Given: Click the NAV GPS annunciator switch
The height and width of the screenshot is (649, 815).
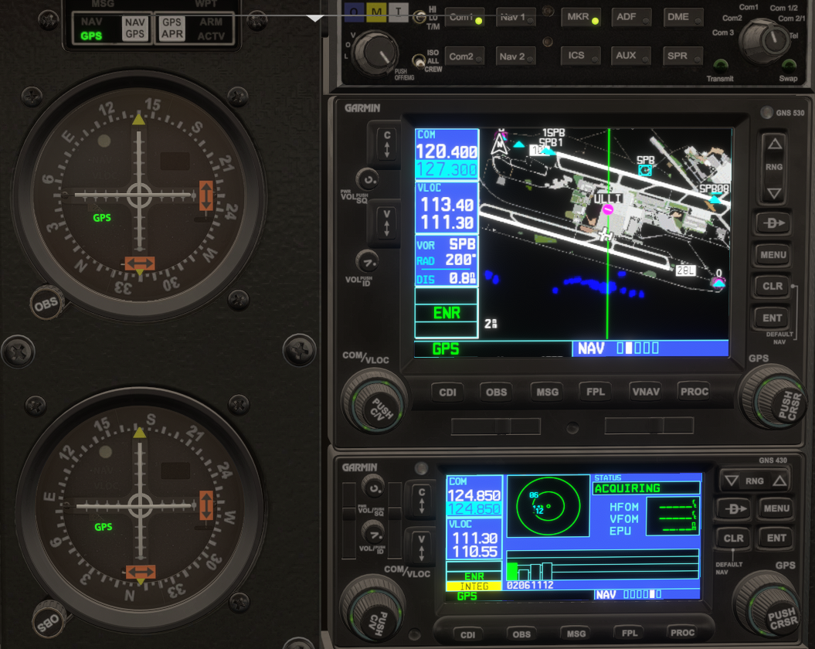Looking at the screenshot, I should pyautogui.click(x=134, y=29).
